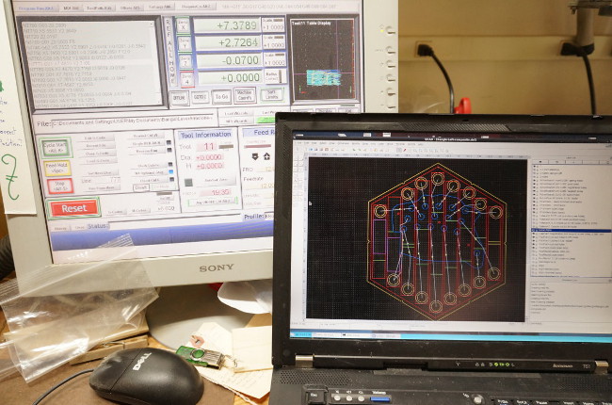Click the X axis DRO value field
612x405 pixels.
click(226, 25)
